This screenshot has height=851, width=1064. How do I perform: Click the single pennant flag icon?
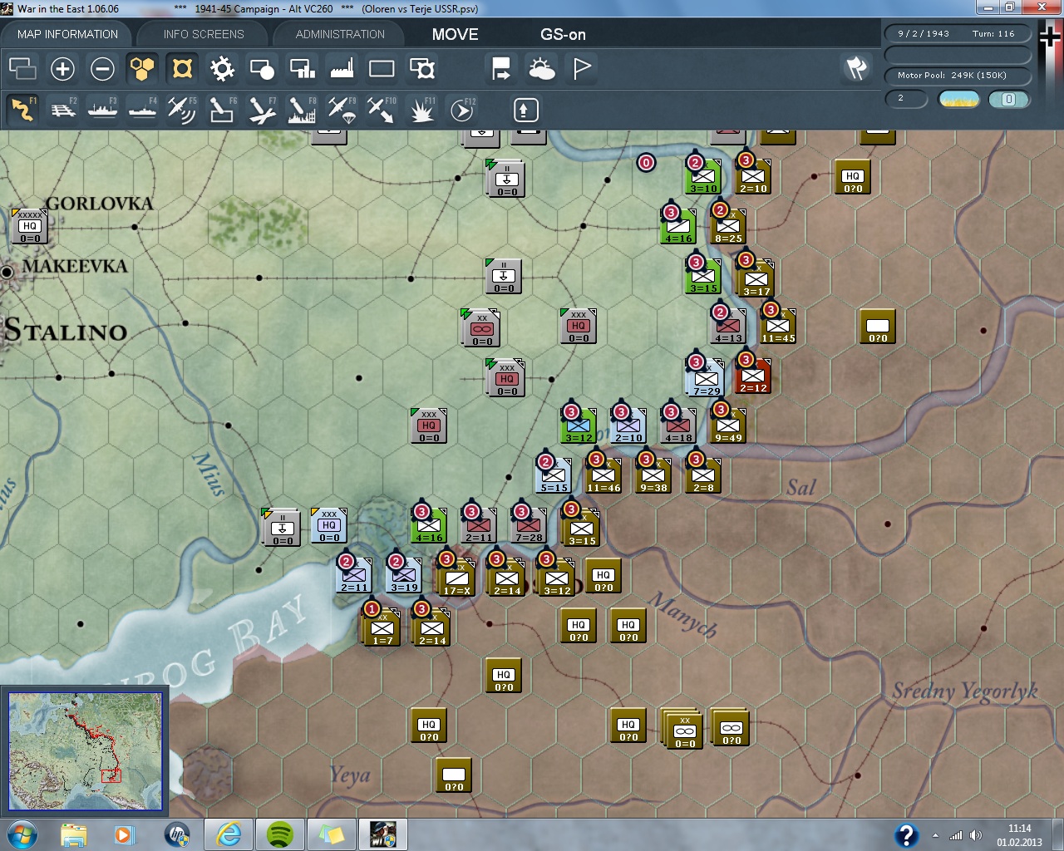point(582,68)
